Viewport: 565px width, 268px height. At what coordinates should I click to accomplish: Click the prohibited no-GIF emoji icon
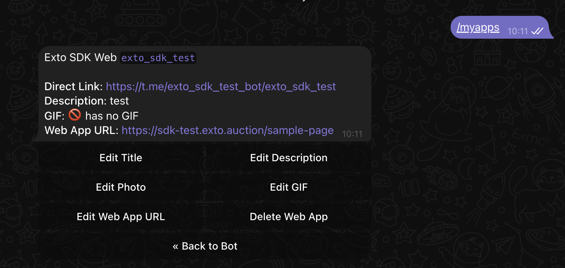[75, 116]
